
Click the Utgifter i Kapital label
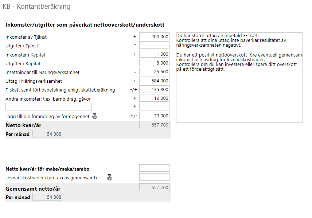(x=23, y=64)
